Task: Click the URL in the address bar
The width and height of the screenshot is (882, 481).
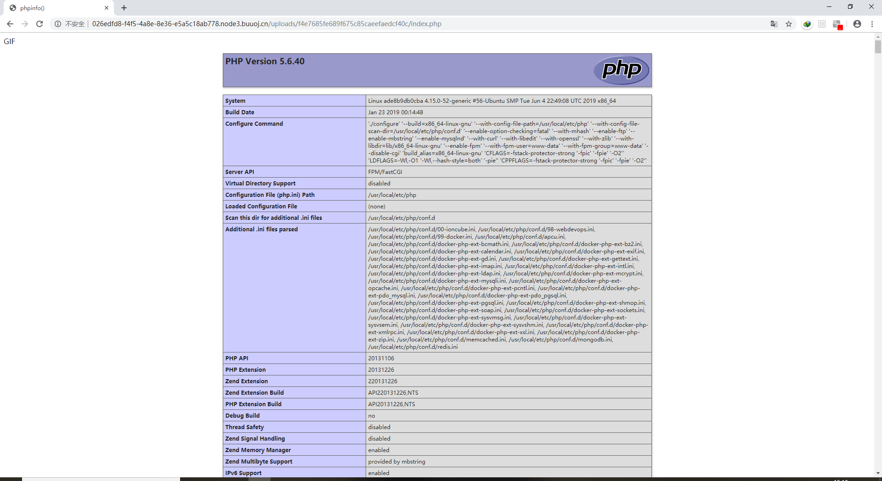Action: 266,24
